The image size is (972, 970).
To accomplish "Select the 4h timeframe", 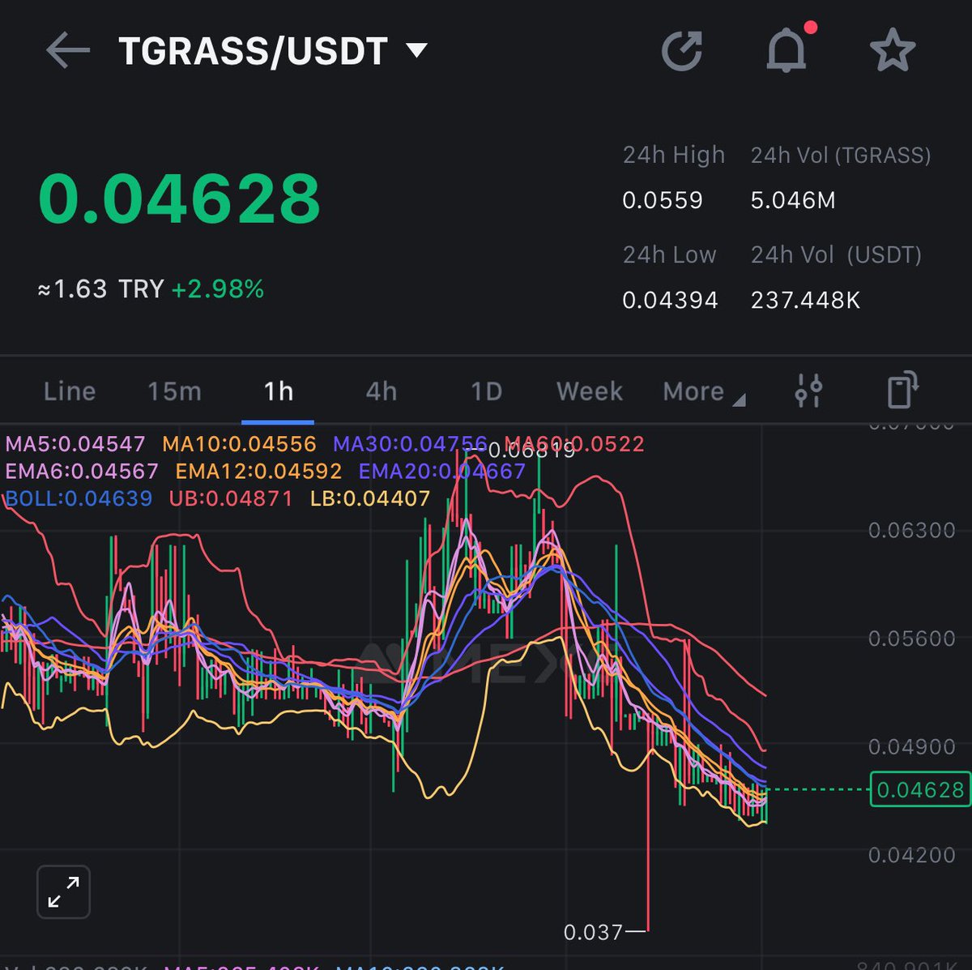I will (382, 391).
